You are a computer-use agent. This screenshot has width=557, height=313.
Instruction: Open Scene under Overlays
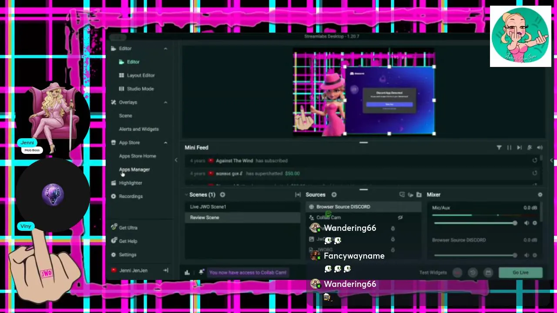click(125, 116)
